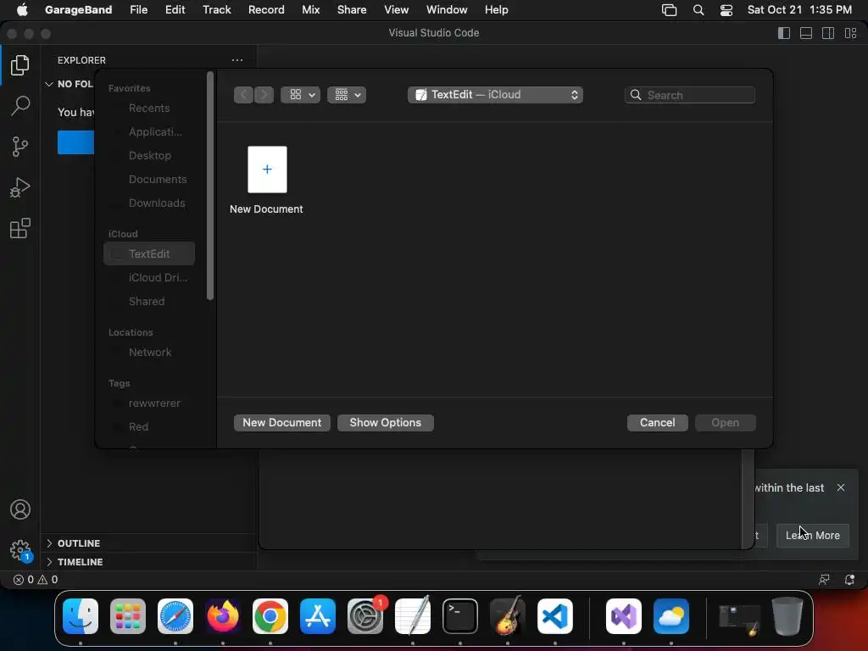Select the rewwrerer tag in sidebar
Viewport: 868px width, 651px height.
(x=149, y=403)
